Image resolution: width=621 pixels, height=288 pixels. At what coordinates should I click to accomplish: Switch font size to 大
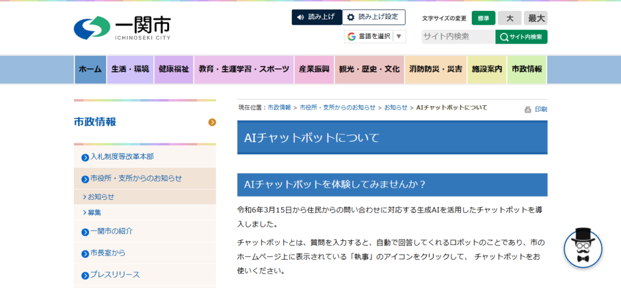pos(509,18)
